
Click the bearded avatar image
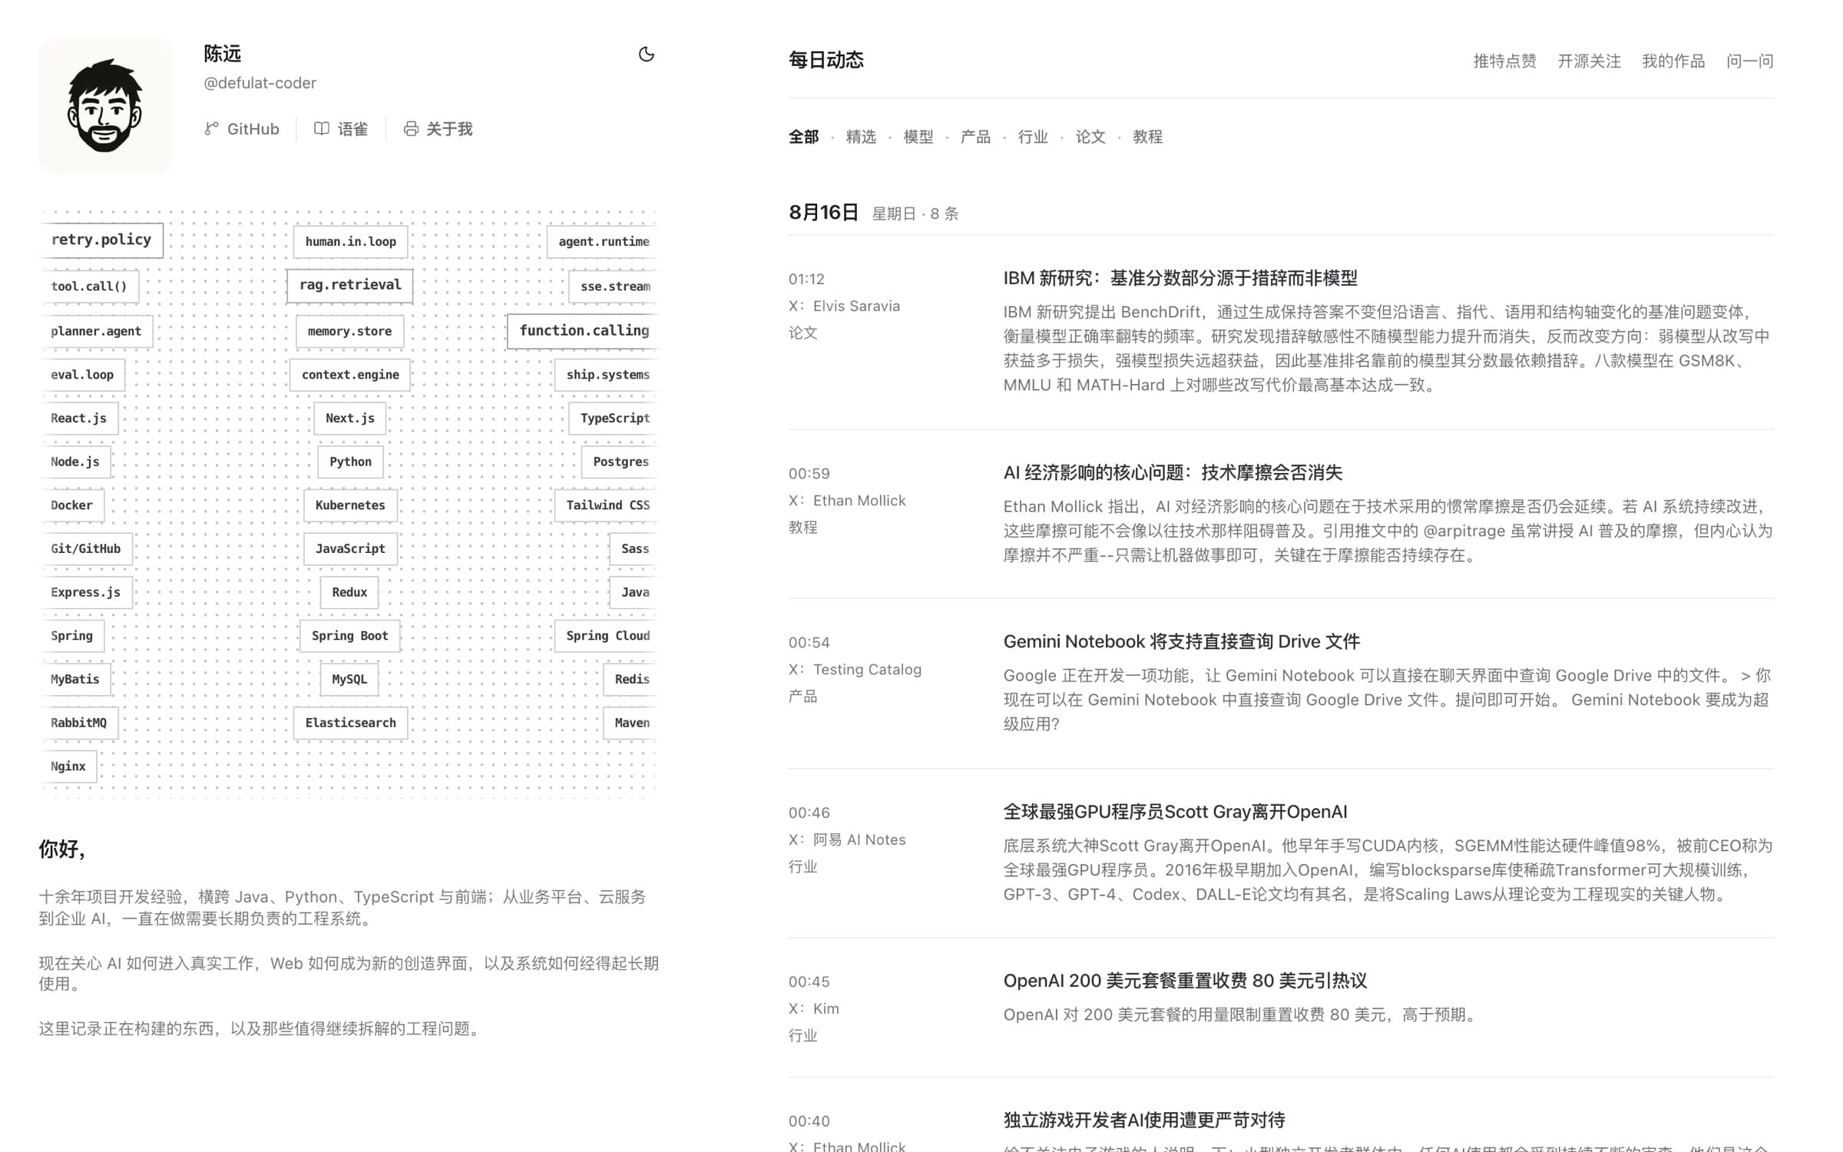(x=106, y=106)
